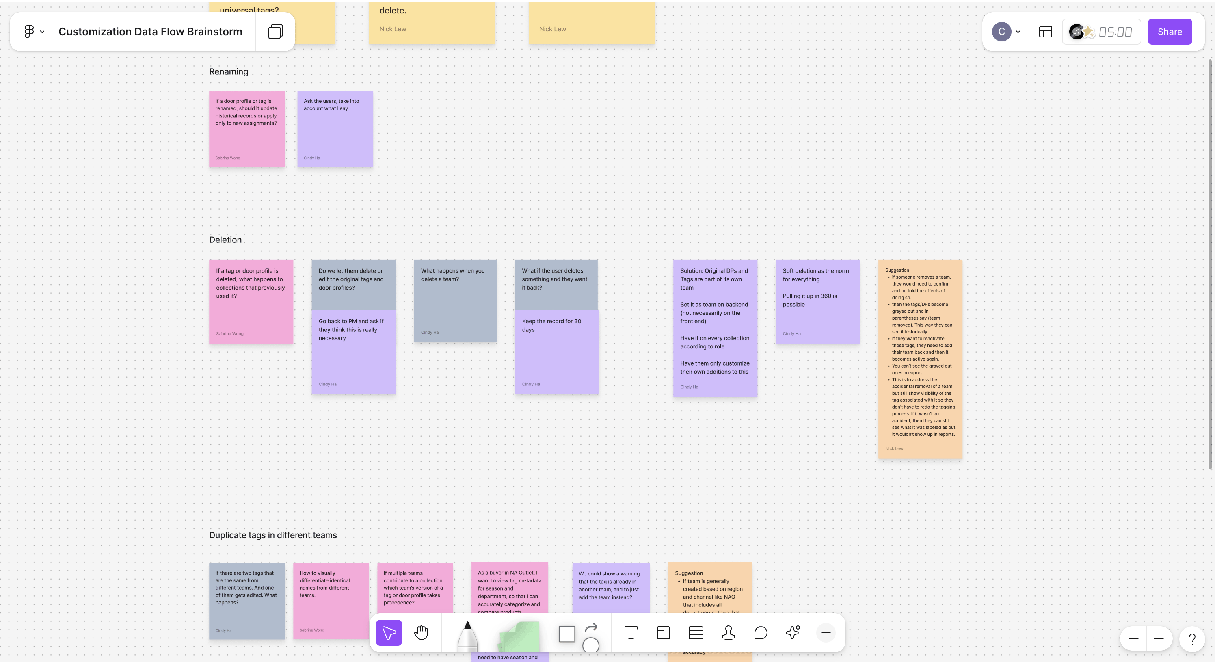The height and width of the screenshot is (662, 1215).
Task: Open more tools with plus button
Action: coord(826,633)
